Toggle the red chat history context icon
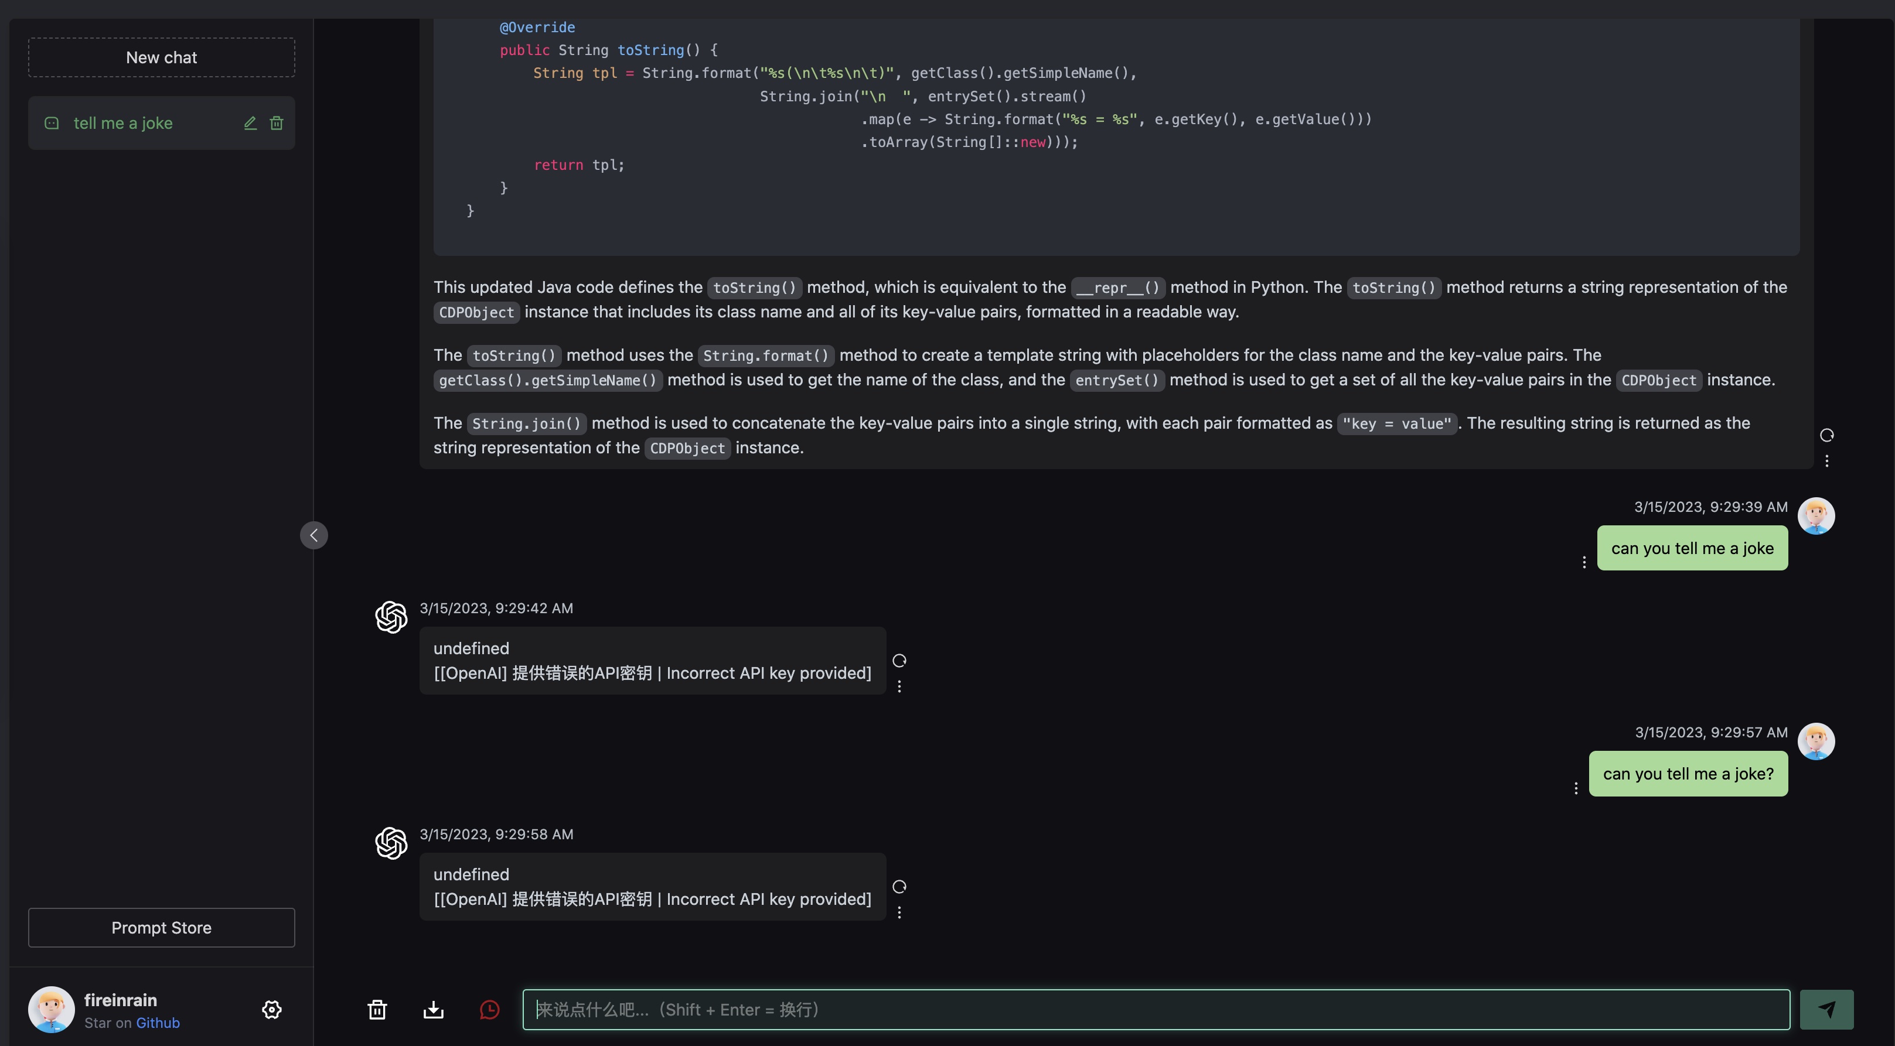The image size is (1895, 1046). [x=489, y=1009]
